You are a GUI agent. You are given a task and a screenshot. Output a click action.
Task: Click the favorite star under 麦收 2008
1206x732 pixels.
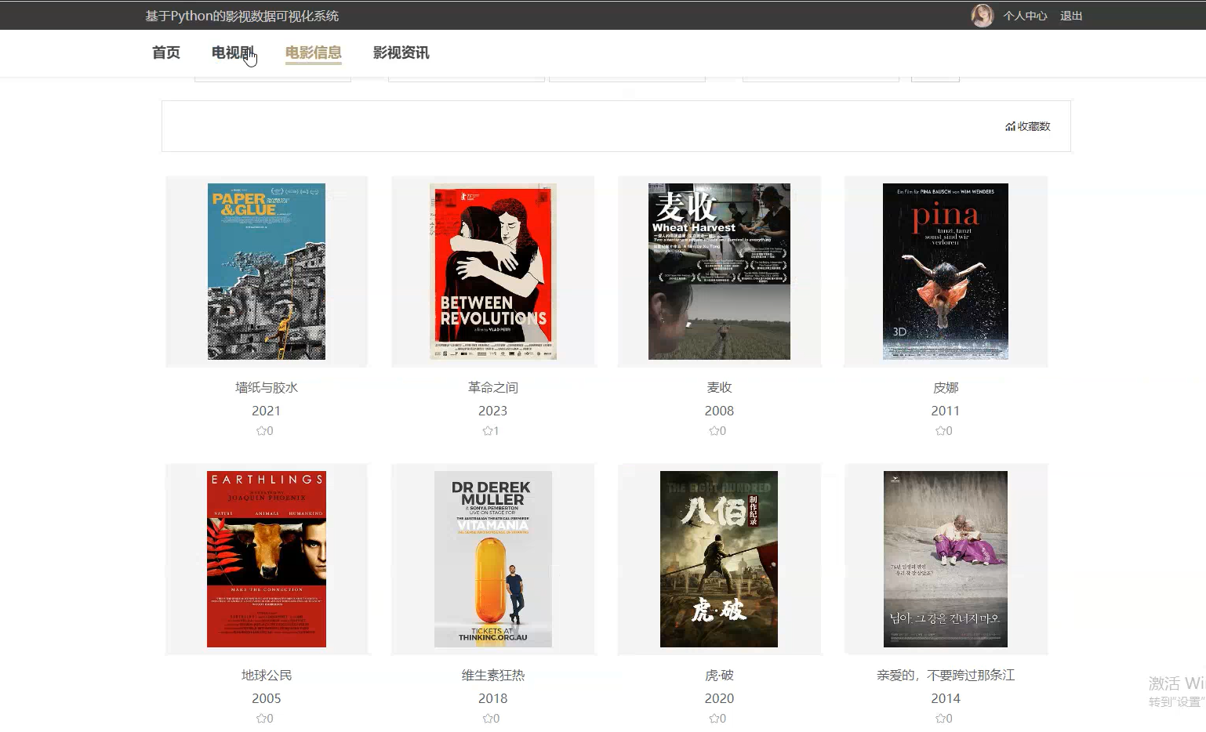coord(714,431)
